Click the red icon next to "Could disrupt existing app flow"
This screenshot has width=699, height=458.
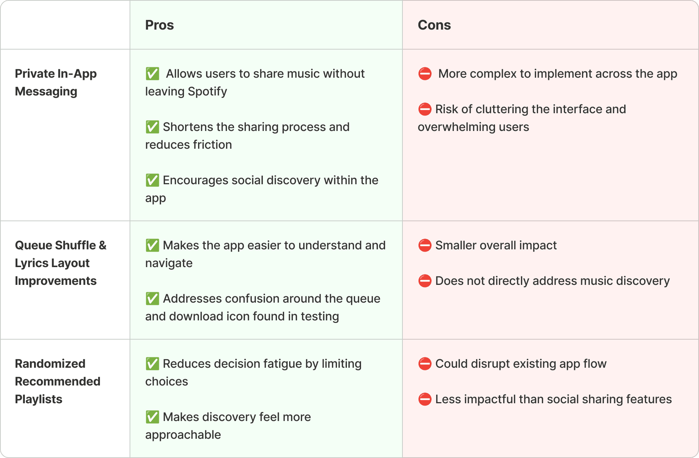[x=425, y=364]
